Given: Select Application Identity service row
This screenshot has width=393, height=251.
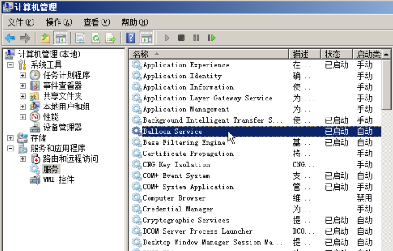Looking at the screenshot, I should 255,76.
